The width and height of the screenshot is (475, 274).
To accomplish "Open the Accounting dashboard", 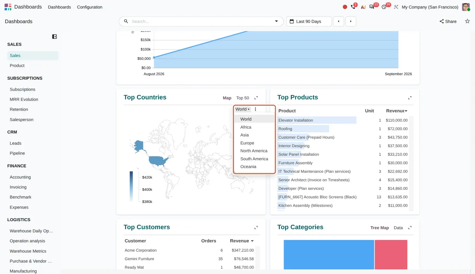I will [33, 177].
